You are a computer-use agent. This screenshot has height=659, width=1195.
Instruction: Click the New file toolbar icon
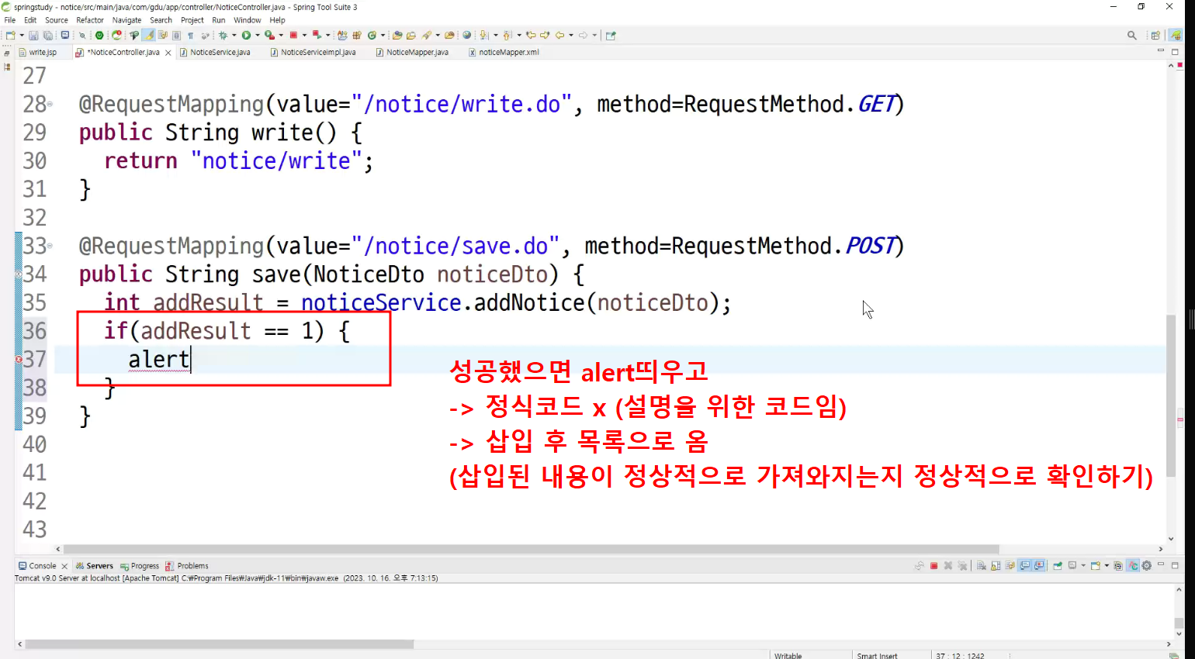10,35
